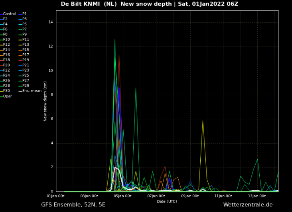Click the Oper legend entry
Viewport: 292px width, 212px height.
[x=8, y=96]
